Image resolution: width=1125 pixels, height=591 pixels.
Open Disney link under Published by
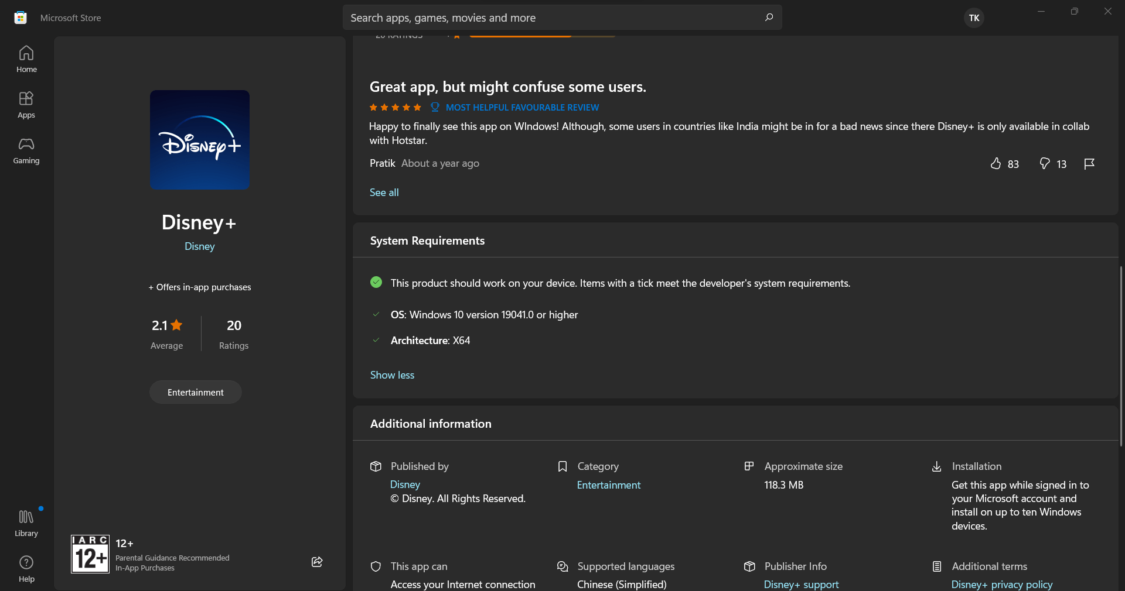tap(405, 485)
